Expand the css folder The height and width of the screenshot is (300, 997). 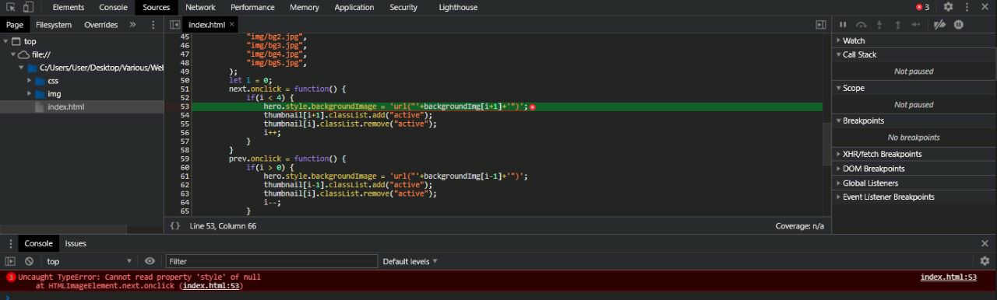pos(29,81)
